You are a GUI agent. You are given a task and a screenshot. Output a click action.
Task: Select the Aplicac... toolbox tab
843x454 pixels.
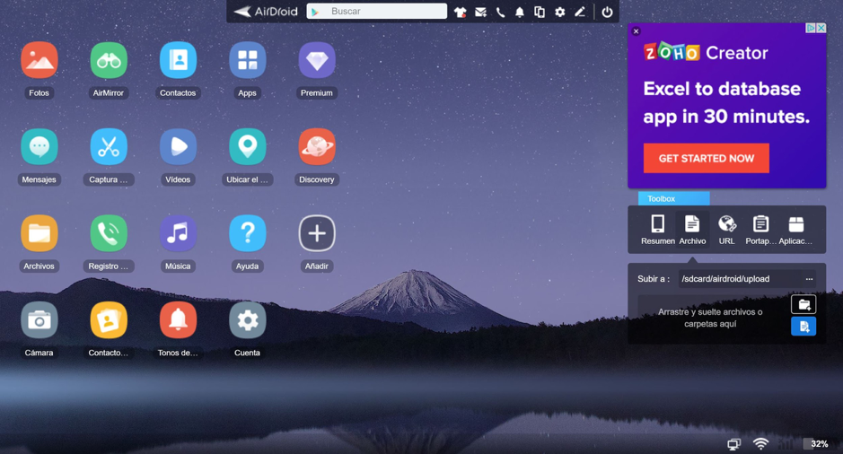point(795,230)
